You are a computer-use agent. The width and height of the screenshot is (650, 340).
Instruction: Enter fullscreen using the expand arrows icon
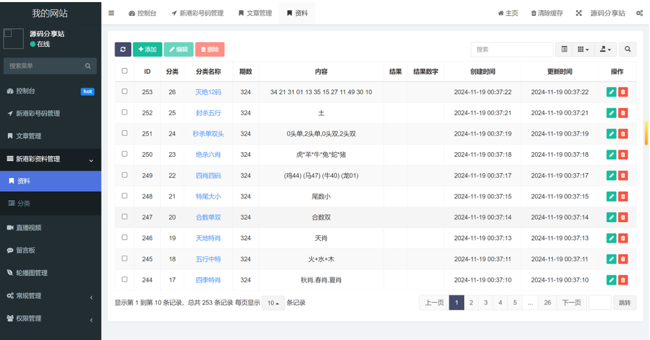[578, 13]
